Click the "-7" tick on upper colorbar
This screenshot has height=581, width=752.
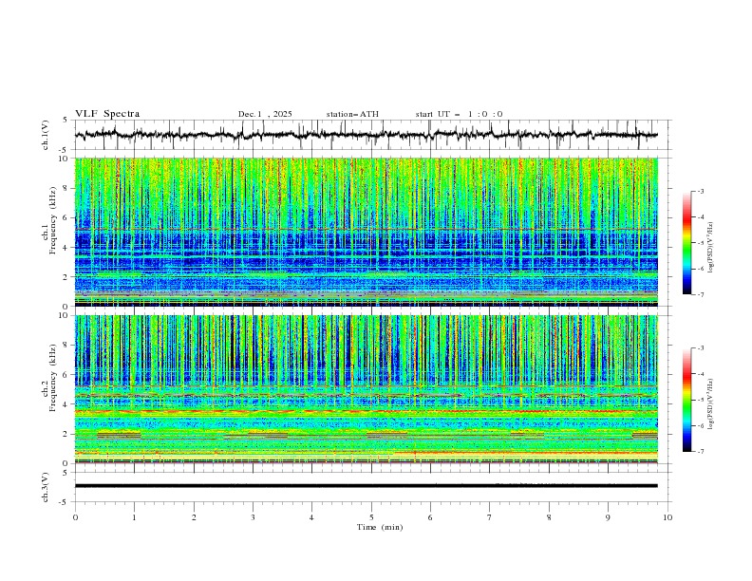click(701, 294)
